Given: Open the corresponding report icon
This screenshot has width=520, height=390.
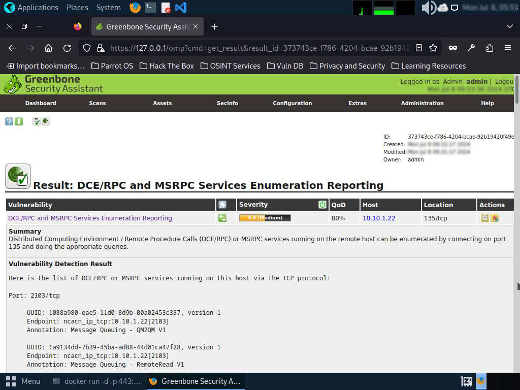Looking at the screenshot, I should coord(46,121).
